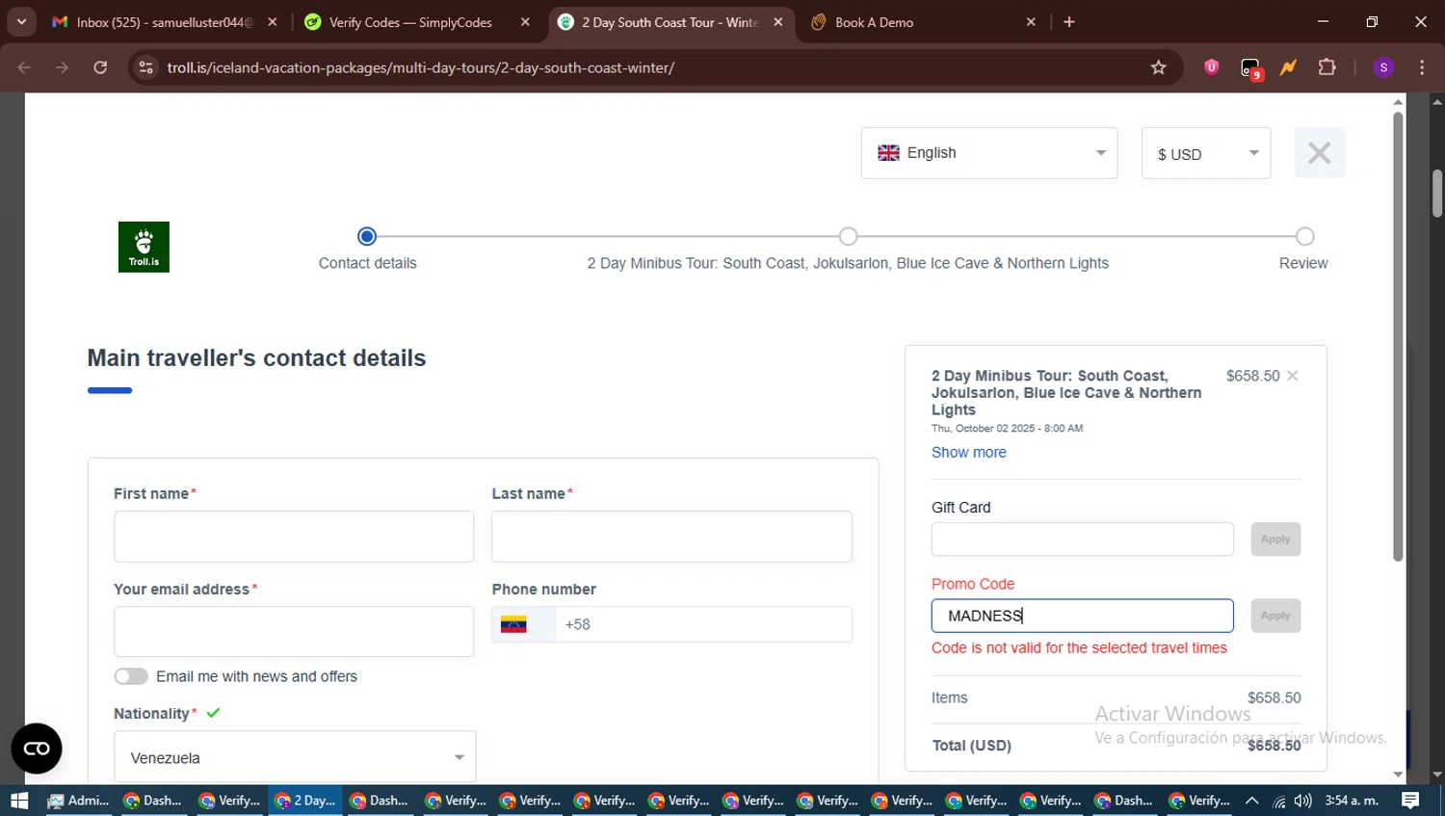This screenshot has height=816, width=1445.
Task: Open the site information icon in address bar
Action: tap(145, 67)
